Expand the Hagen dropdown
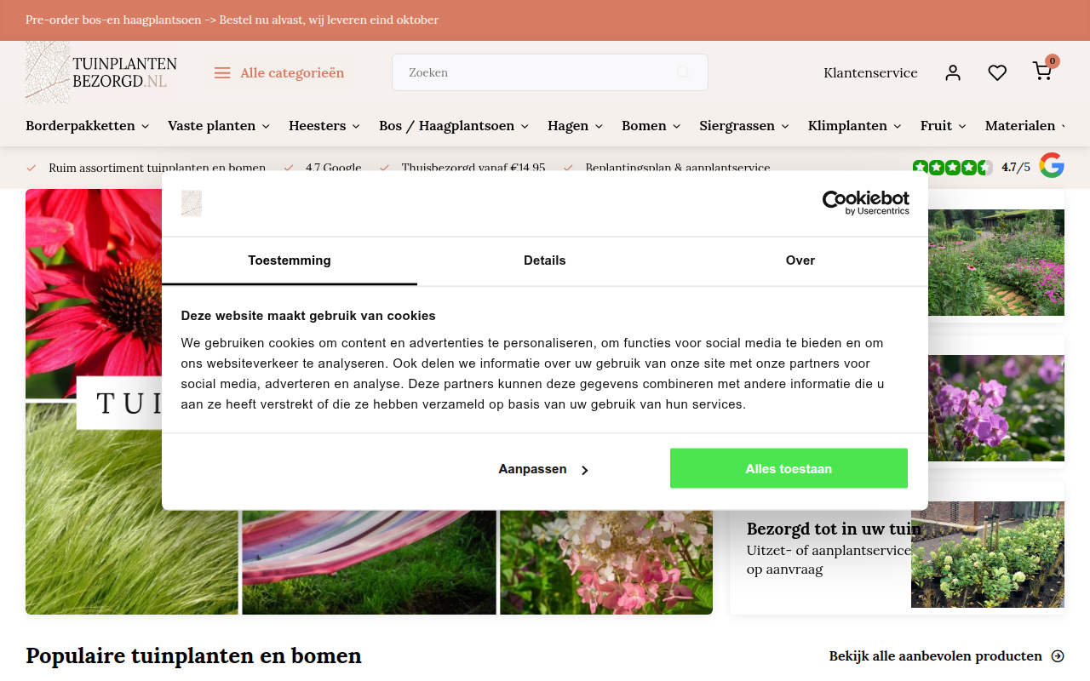 (576, 126)
